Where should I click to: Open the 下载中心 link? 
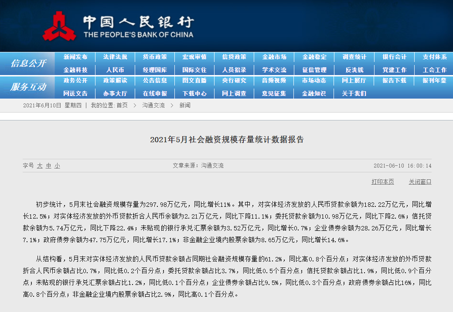coord(194,93)
